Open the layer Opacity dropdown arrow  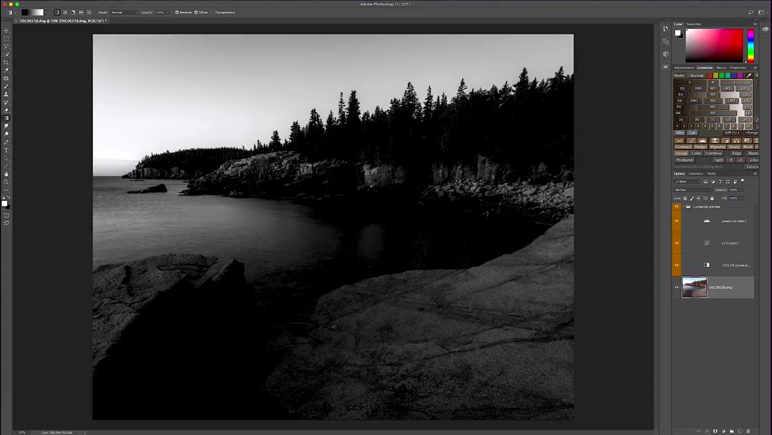[x=741, y=190]
